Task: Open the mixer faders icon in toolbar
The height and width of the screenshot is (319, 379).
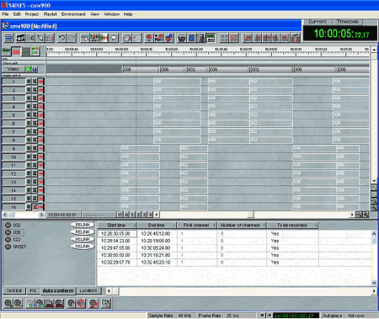Action: [201, 38]
